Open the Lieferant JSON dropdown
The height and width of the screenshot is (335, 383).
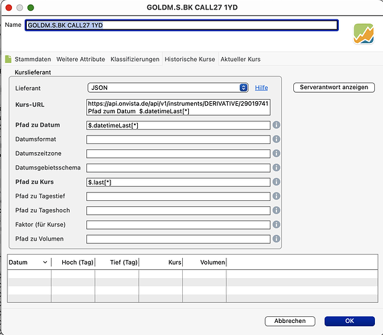point(168,88)
